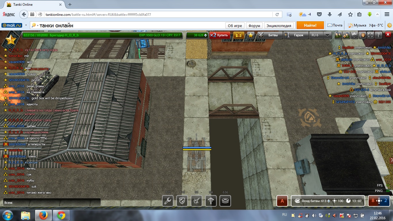The width and height of the screenshot is (393, 221).
Task: Activate the double damage supply
Action: click(197, 201)
